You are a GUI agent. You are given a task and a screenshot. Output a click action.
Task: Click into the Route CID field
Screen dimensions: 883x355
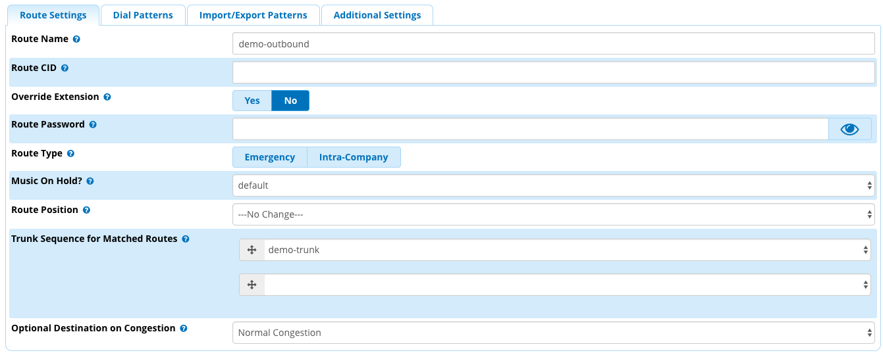coord(554,72)
